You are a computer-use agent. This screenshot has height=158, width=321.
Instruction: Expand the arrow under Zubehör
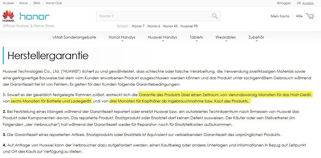[x=256, y=41]
